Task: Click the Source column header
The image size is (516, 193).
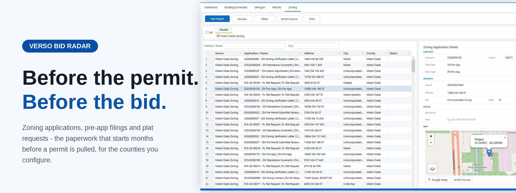Action: click(228, 53)
